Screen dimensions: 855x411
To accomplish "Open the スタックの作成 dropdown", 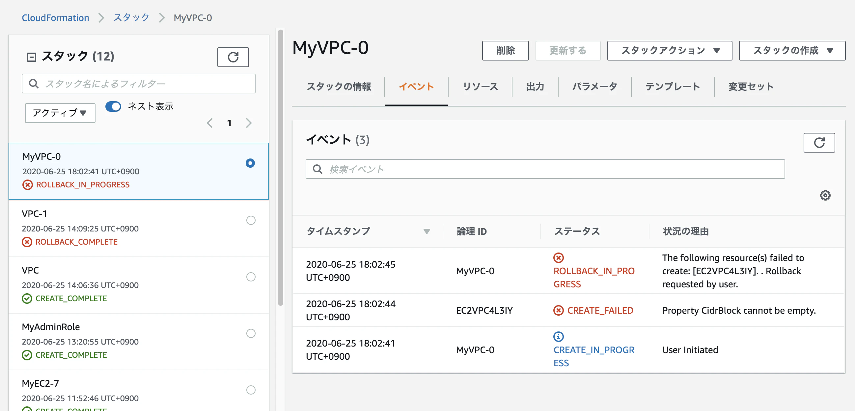I will point(792,50).
